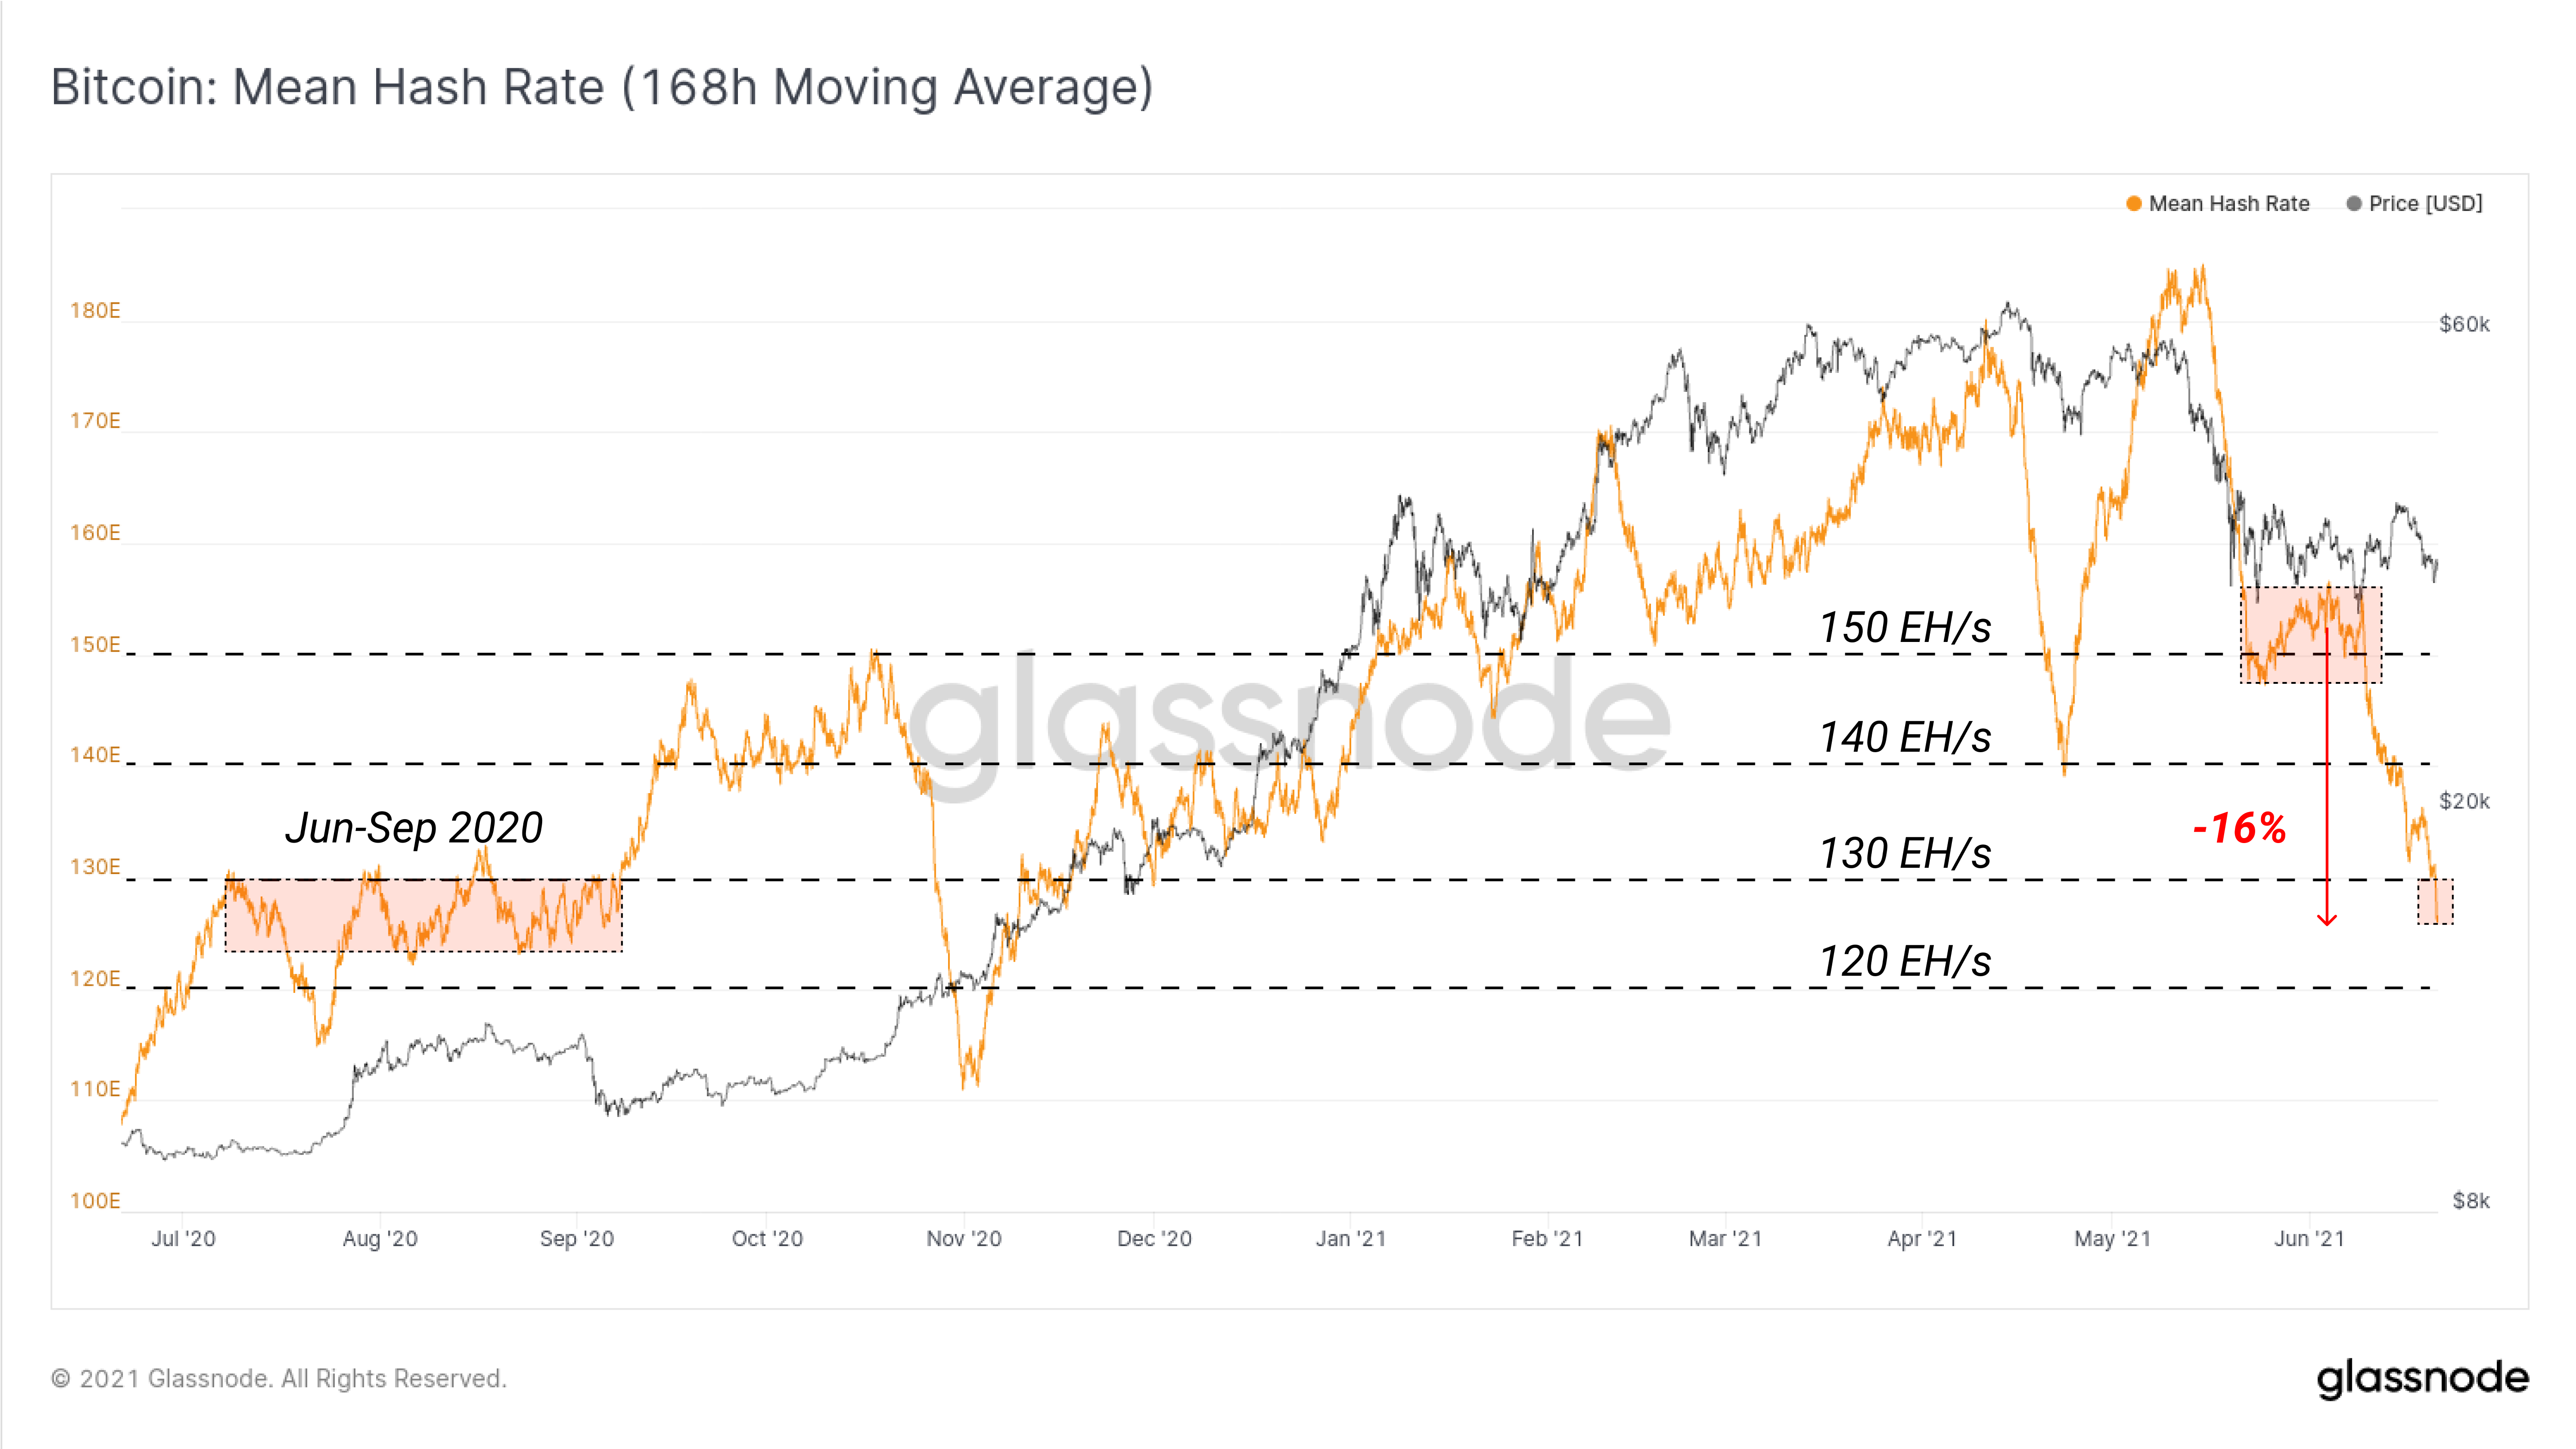Click the Jan '21 x-axis tick label
The height and width of the screenshot is (1449, 2576).
coord(1350,1238)
